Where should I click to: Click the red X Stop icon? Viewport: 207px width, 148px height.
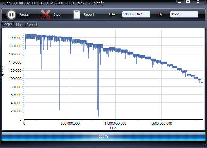pos(45,14)
